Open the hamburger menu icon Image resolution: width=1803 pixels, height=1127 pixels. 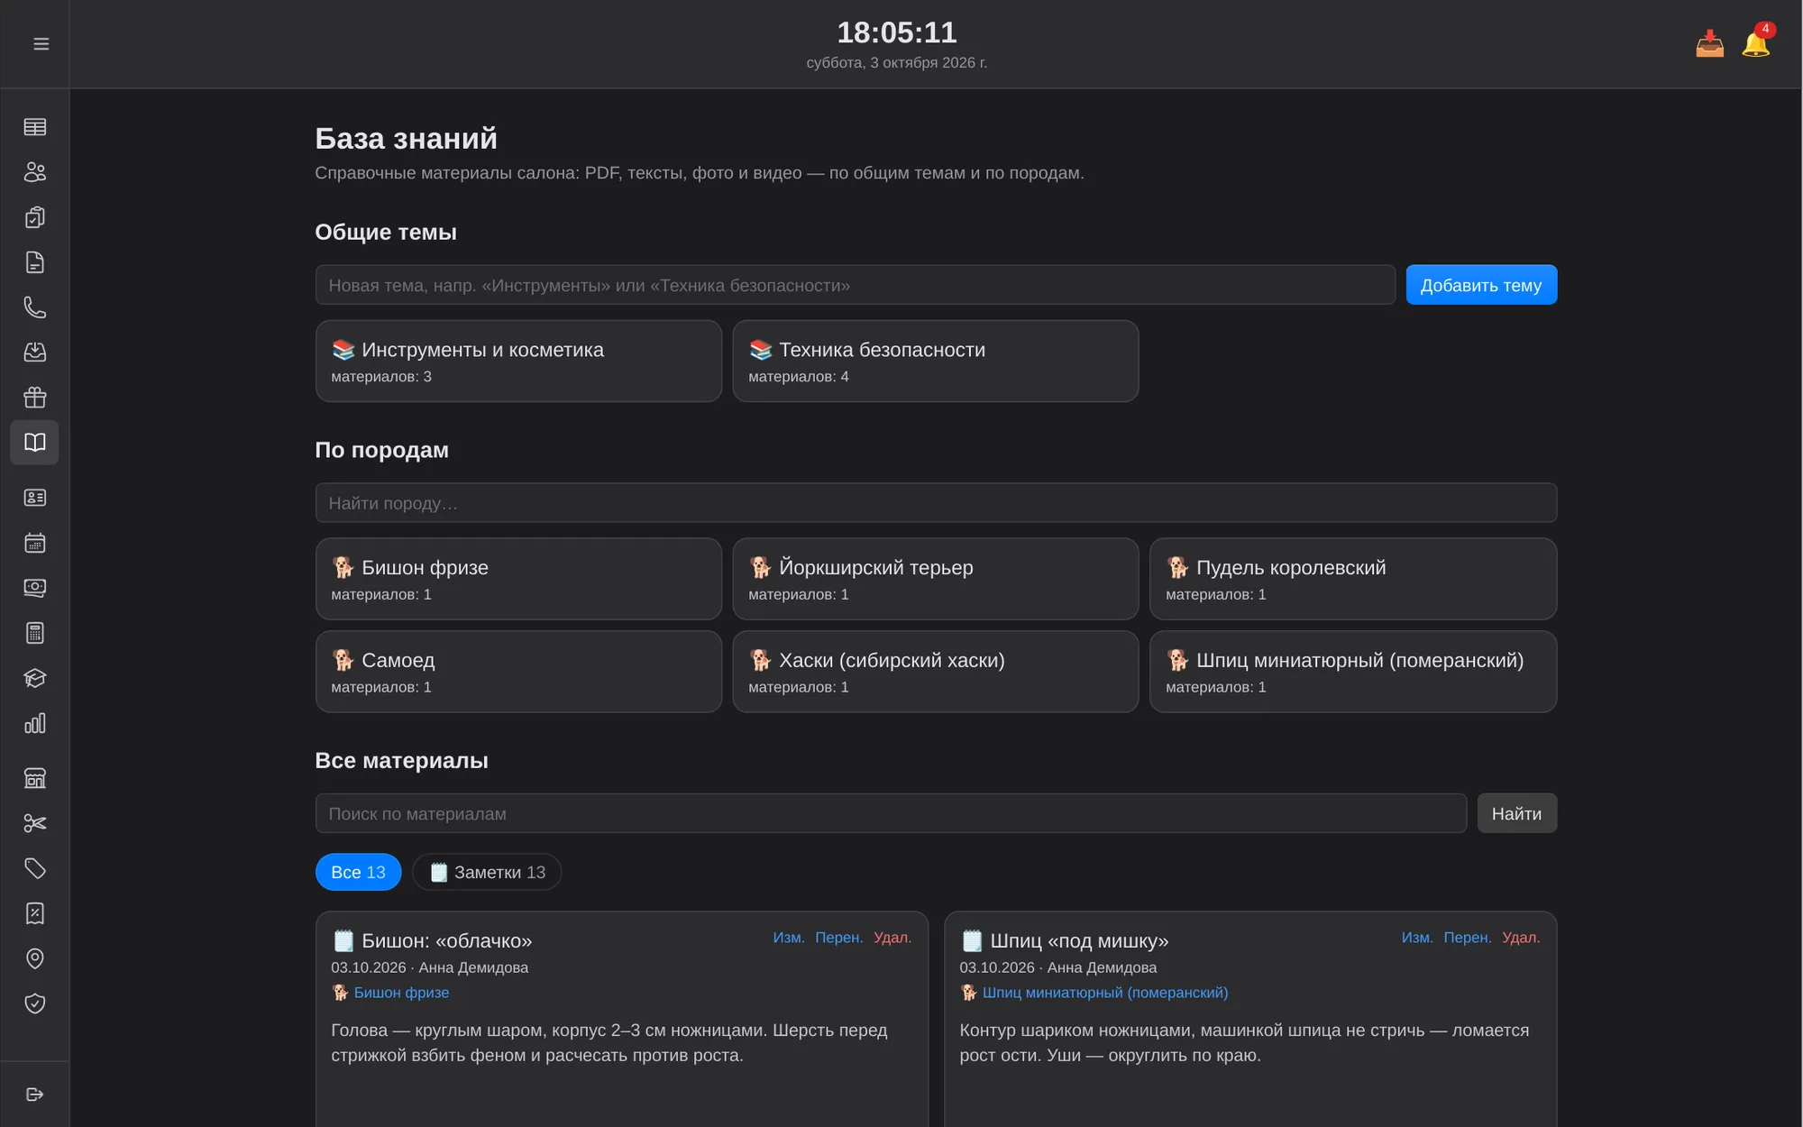[41, 44]
